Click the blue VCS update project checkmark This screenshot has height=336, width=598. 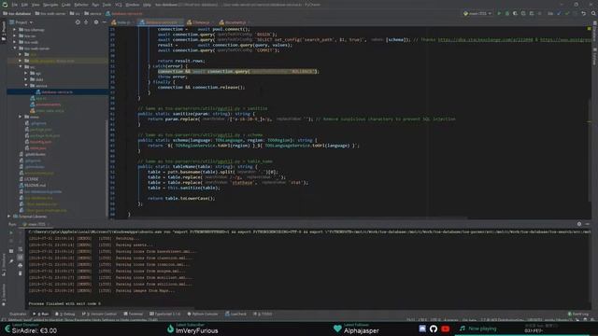pos(559,13)
